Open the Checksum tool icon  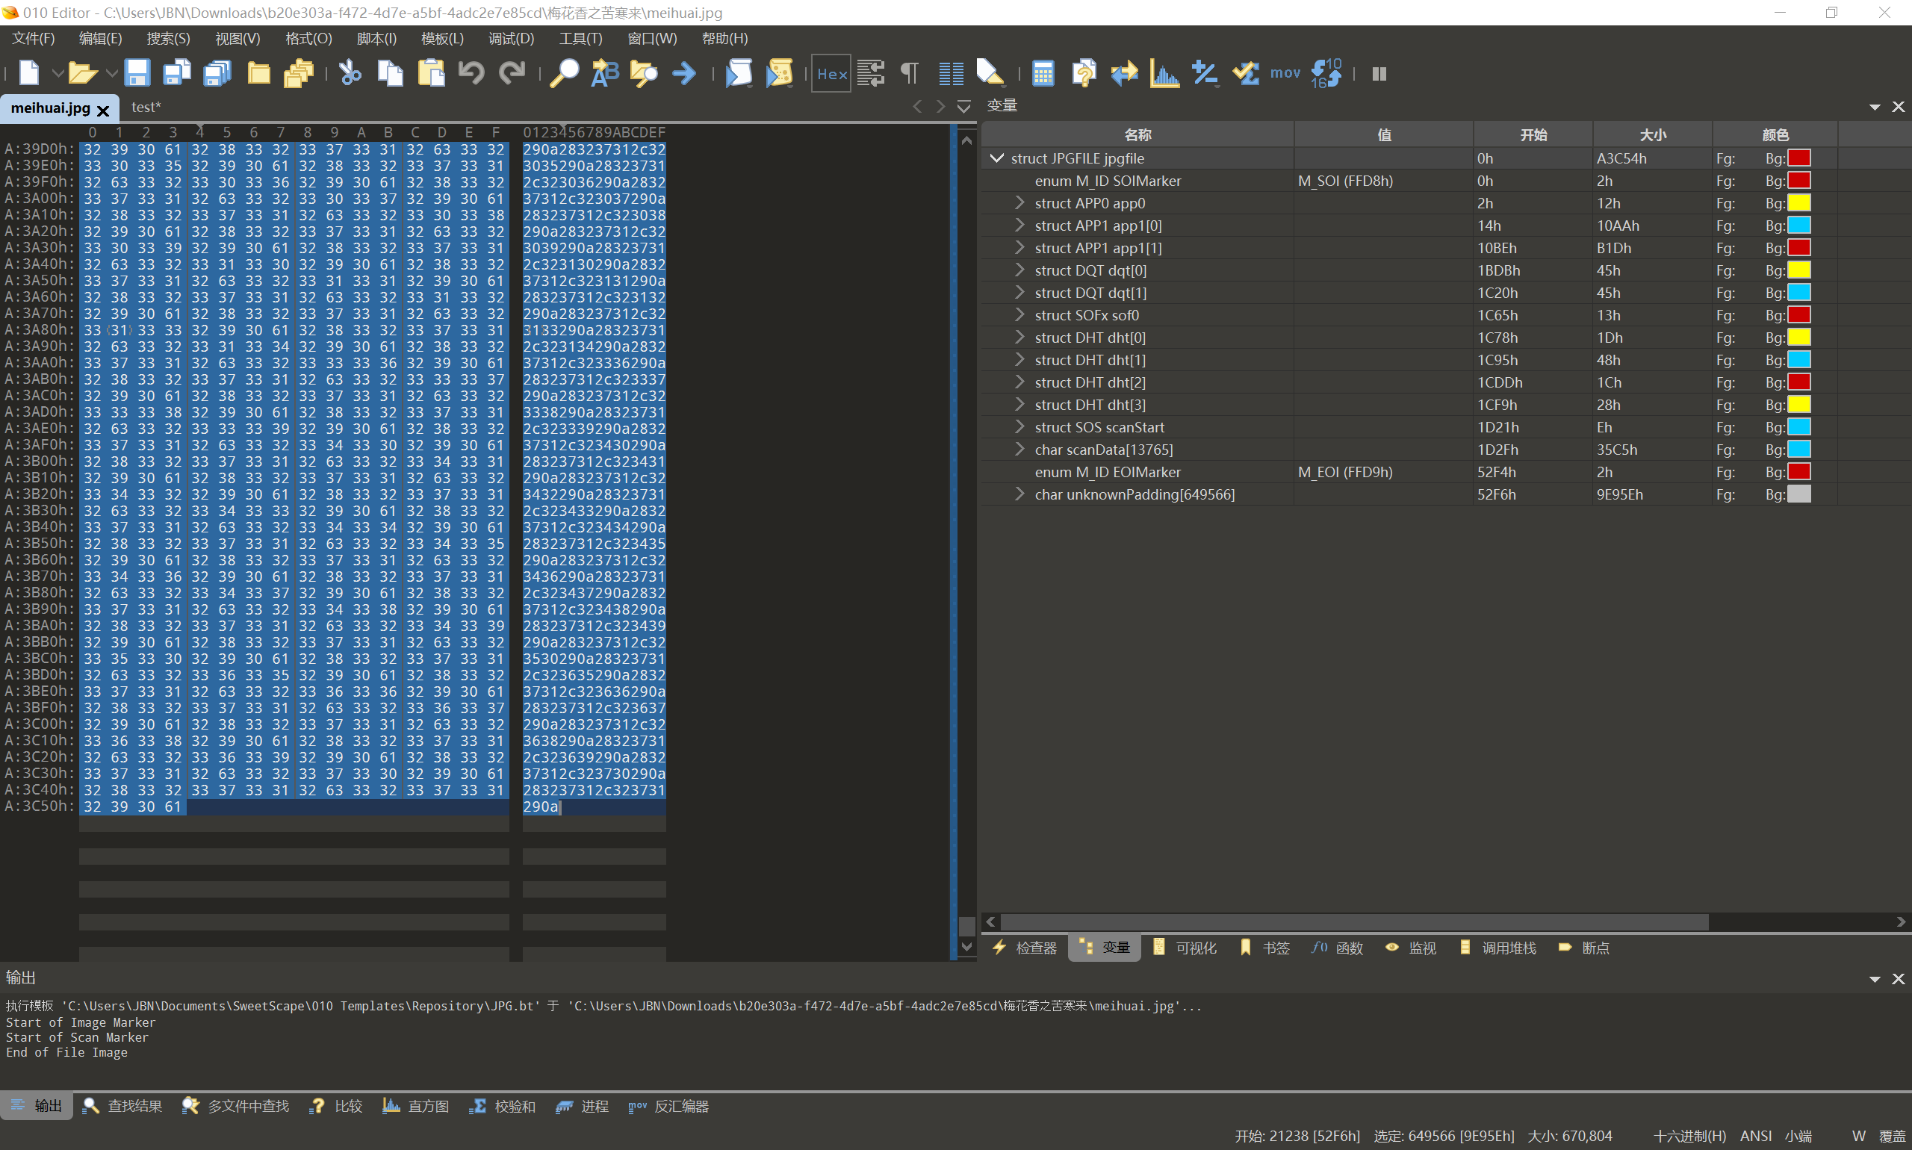1246,74
